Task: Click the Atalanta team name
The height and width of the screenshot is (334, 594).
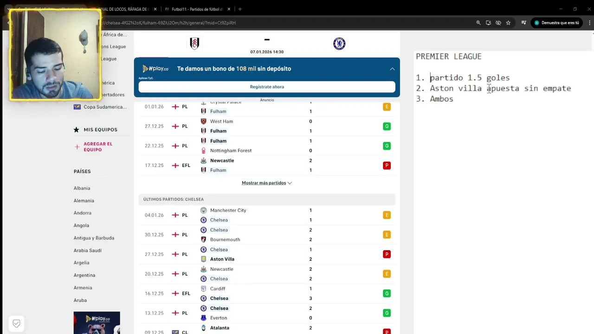Action: coord(220,328)
